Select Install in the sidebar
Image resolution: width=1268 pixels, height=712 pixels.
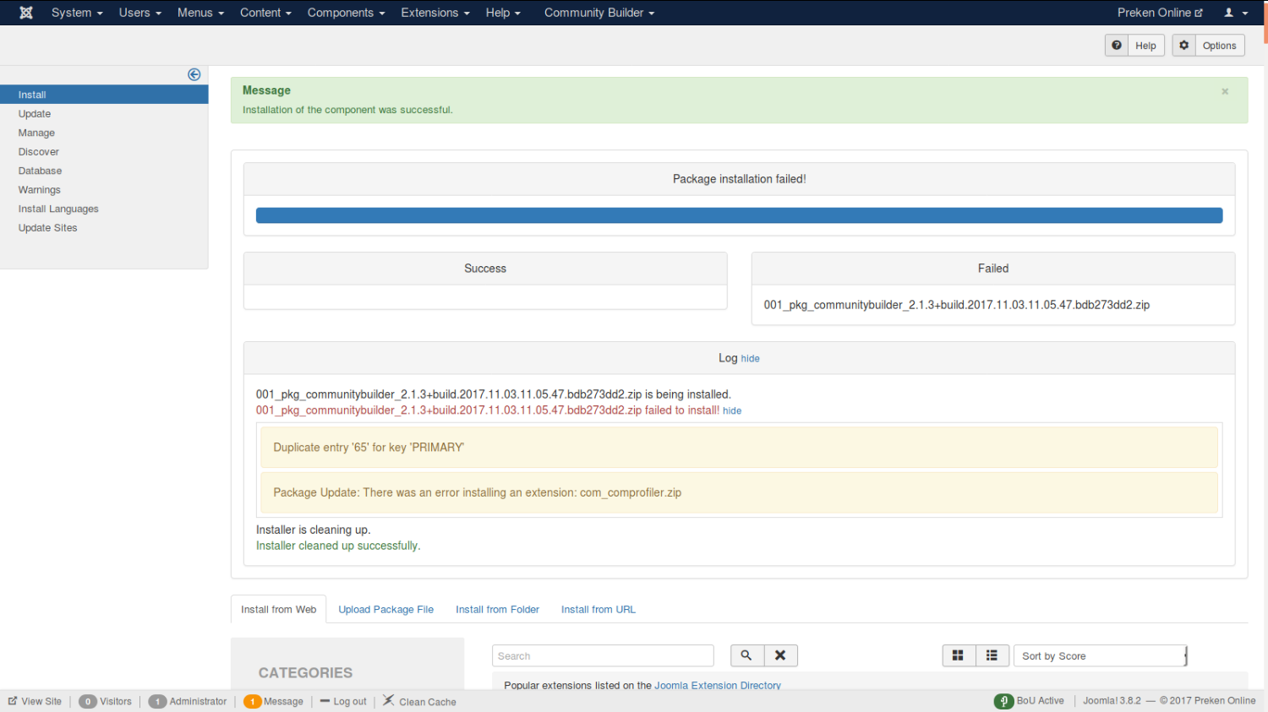104,95
